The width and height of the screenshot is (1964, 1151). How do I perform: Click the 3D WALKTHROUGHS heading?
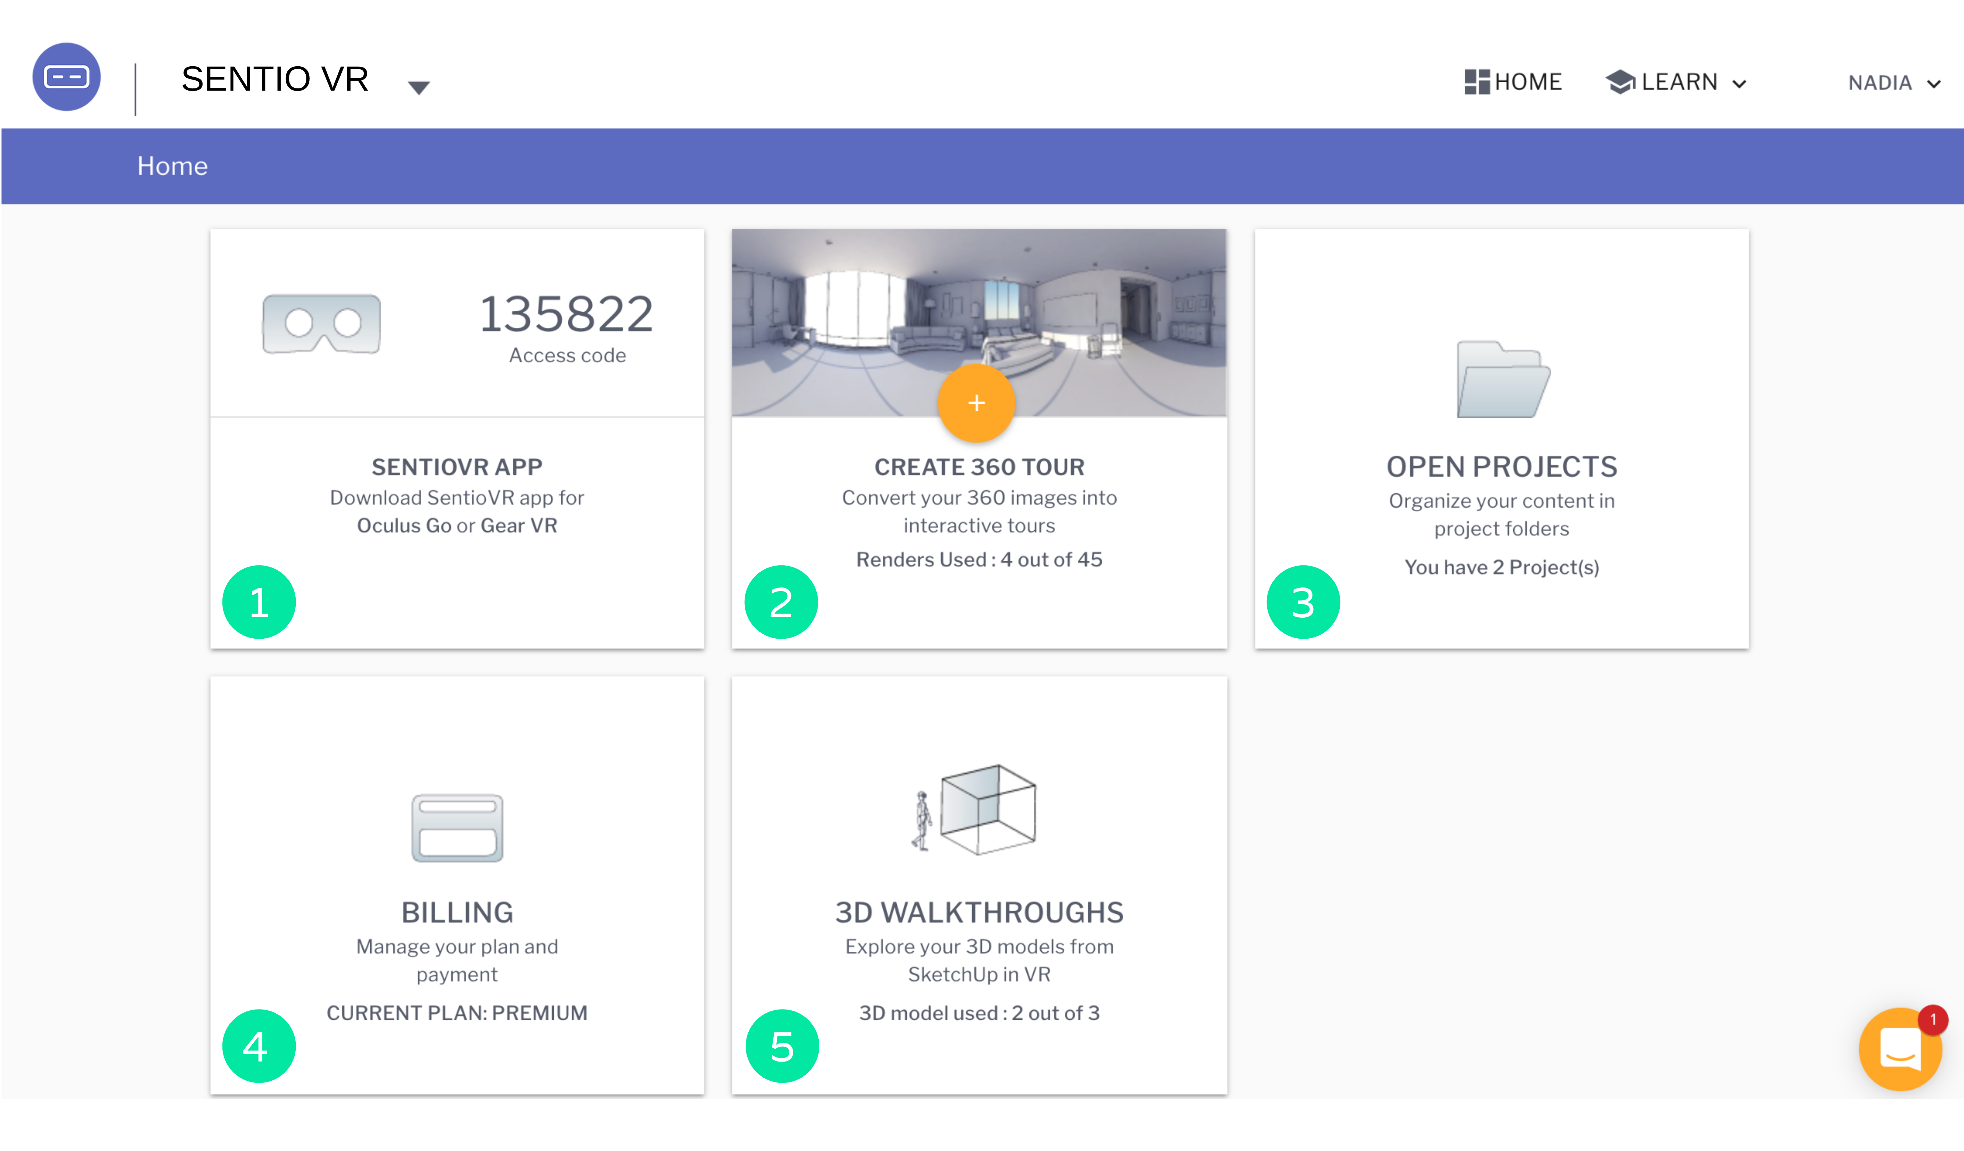979,913
